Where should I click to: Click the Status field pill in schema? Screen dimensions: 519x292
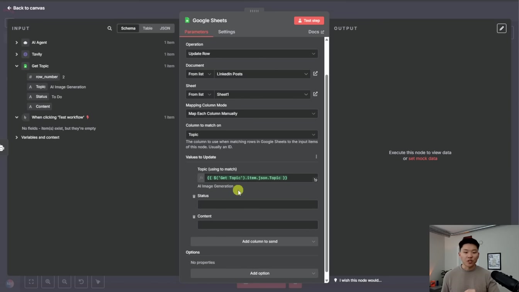38,97
